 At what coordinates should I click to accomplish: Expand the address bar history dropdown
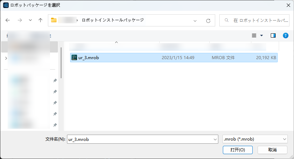195,21
